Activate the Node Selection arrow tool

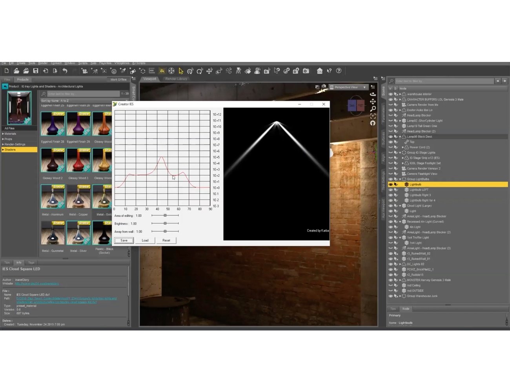181,71
